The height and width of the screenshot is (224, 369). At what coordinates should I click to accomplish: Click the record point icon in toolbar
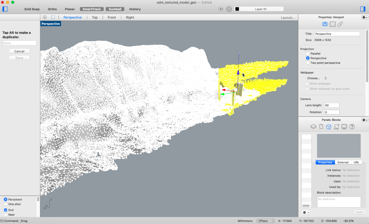[x=221, y=9]
